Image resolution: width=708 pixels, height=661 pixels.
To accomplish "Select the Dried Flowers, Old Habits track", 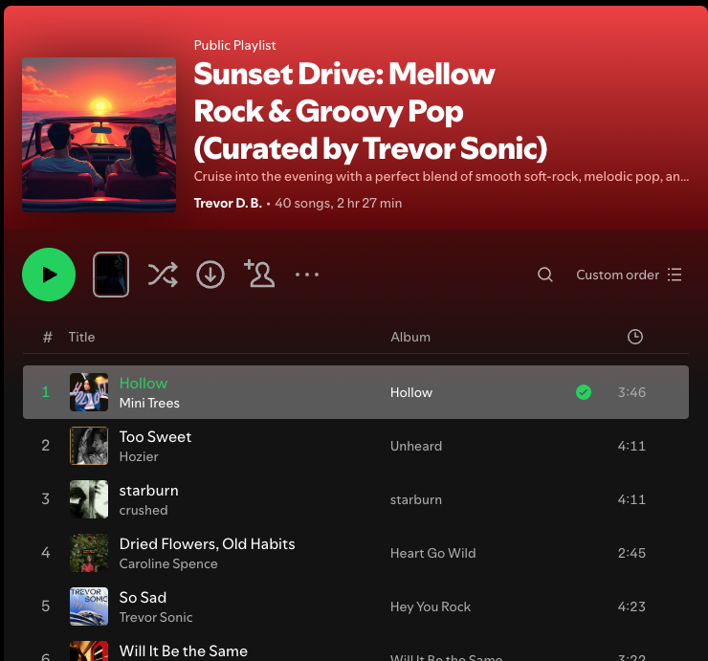I will click(x=208, y=543).
